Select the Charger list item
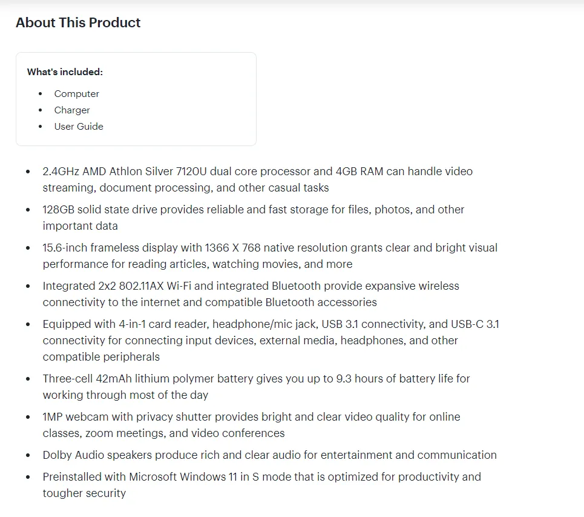584x517 pixels. point(72,110)
